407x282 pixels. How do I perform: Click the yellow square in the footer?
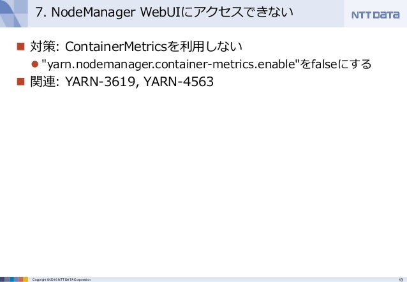tap(26, 279)
